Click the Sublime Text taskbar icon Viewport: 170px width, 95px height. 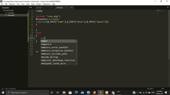(x=101, y=93)
